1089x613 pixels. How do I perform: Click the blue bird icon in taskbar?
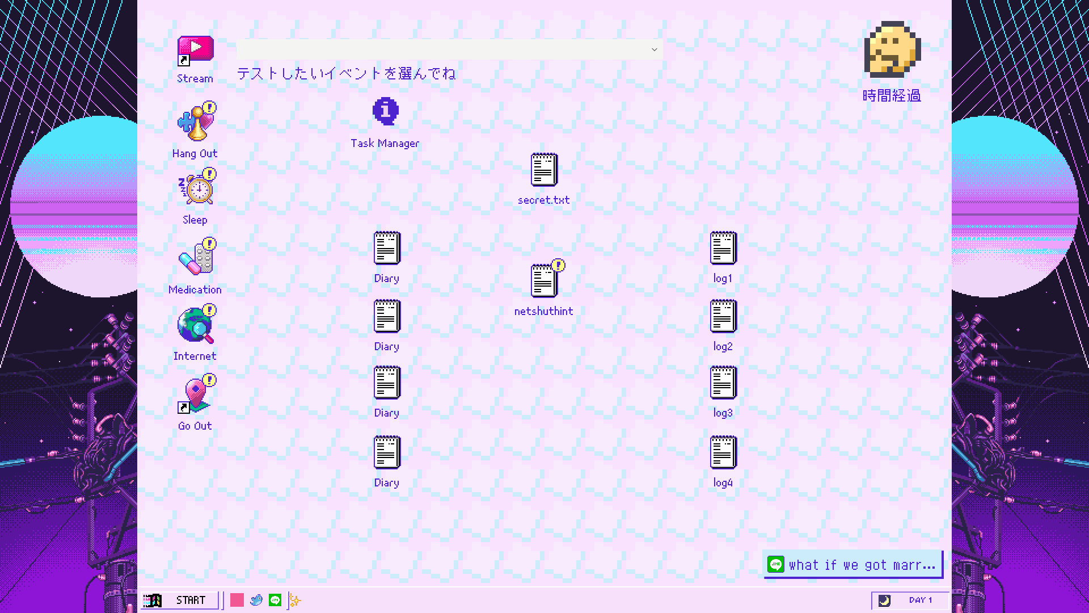256,600
